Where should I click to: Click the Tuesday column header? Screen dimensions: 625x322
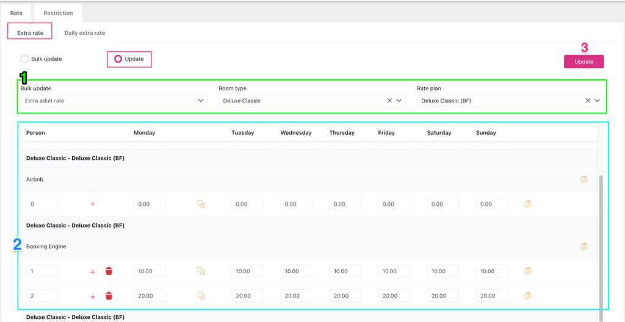coord(243,133)
